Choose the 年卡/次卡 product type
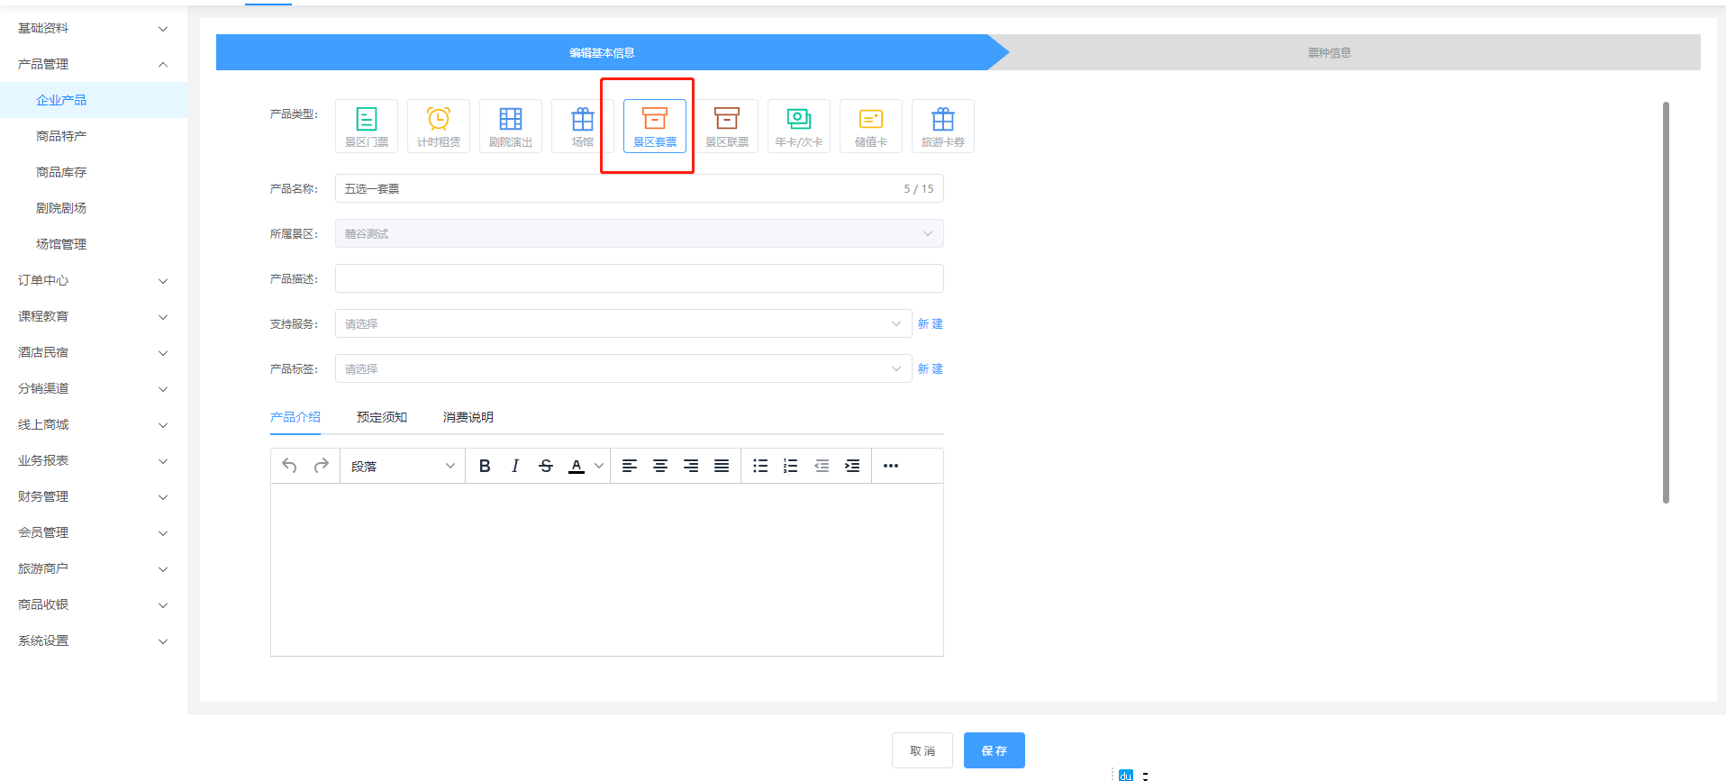Screen dimensions: 1726x781 [799, 126]
